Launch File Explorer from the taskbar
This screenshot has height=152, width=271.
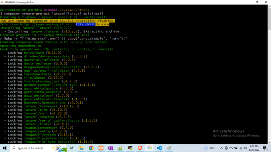pyautogui.click(x=81, y=148)
